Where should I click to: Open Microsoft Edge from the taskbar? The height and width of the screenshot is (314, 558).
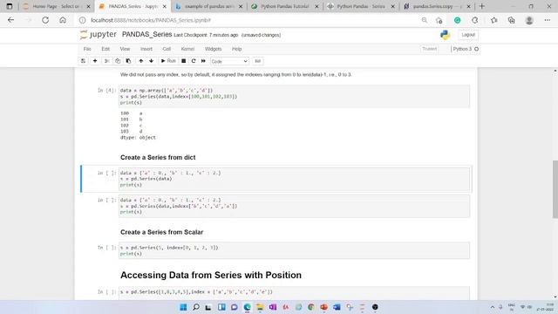247,307
